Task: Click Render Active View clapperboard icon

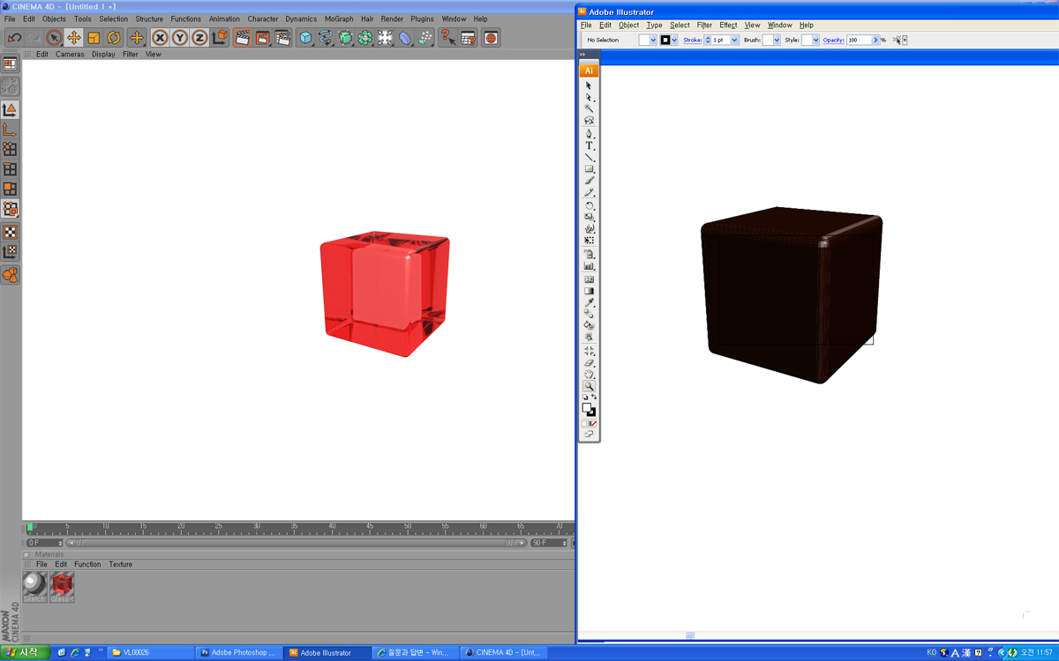Action: [243, 38]
